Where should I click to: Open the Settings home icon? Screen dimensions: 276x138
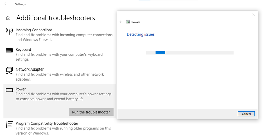point(8,18)
